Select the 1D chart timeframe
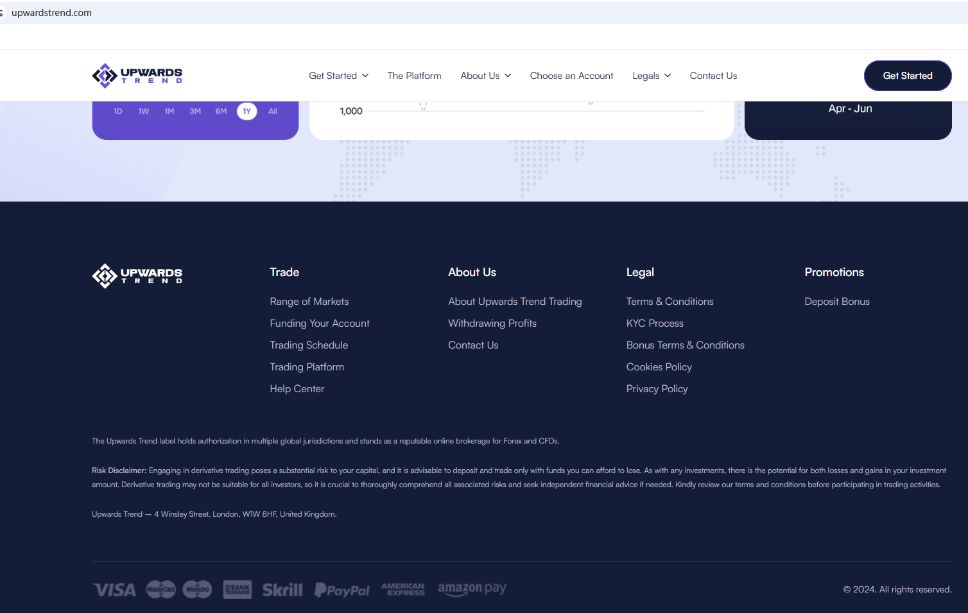This screenshot has width=968, height=613. (x=118, y=112)
